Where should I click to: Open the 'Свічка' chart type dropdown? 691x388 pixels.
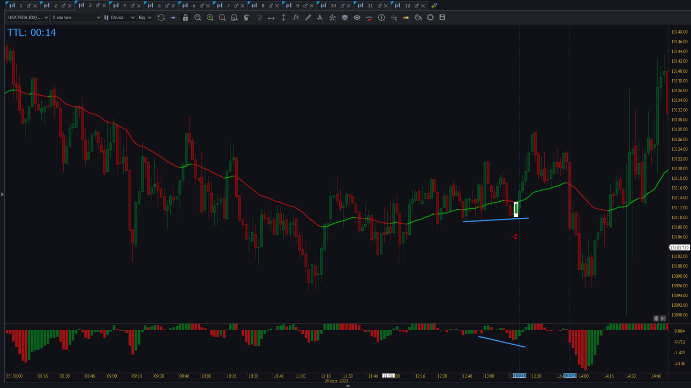pos(119,18)
